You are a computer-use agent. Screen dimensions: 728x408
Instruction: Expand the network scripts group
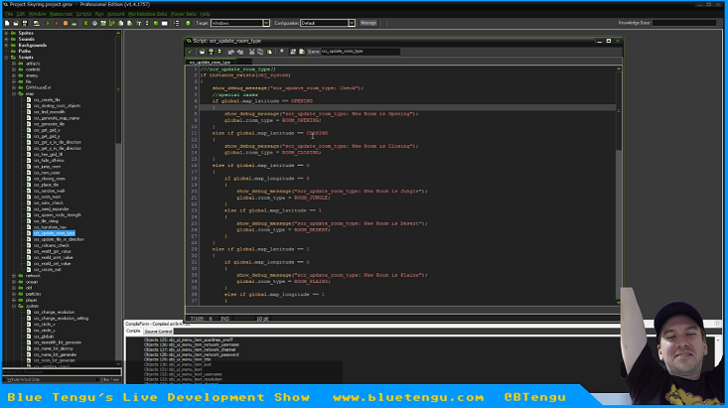(14, 276)
